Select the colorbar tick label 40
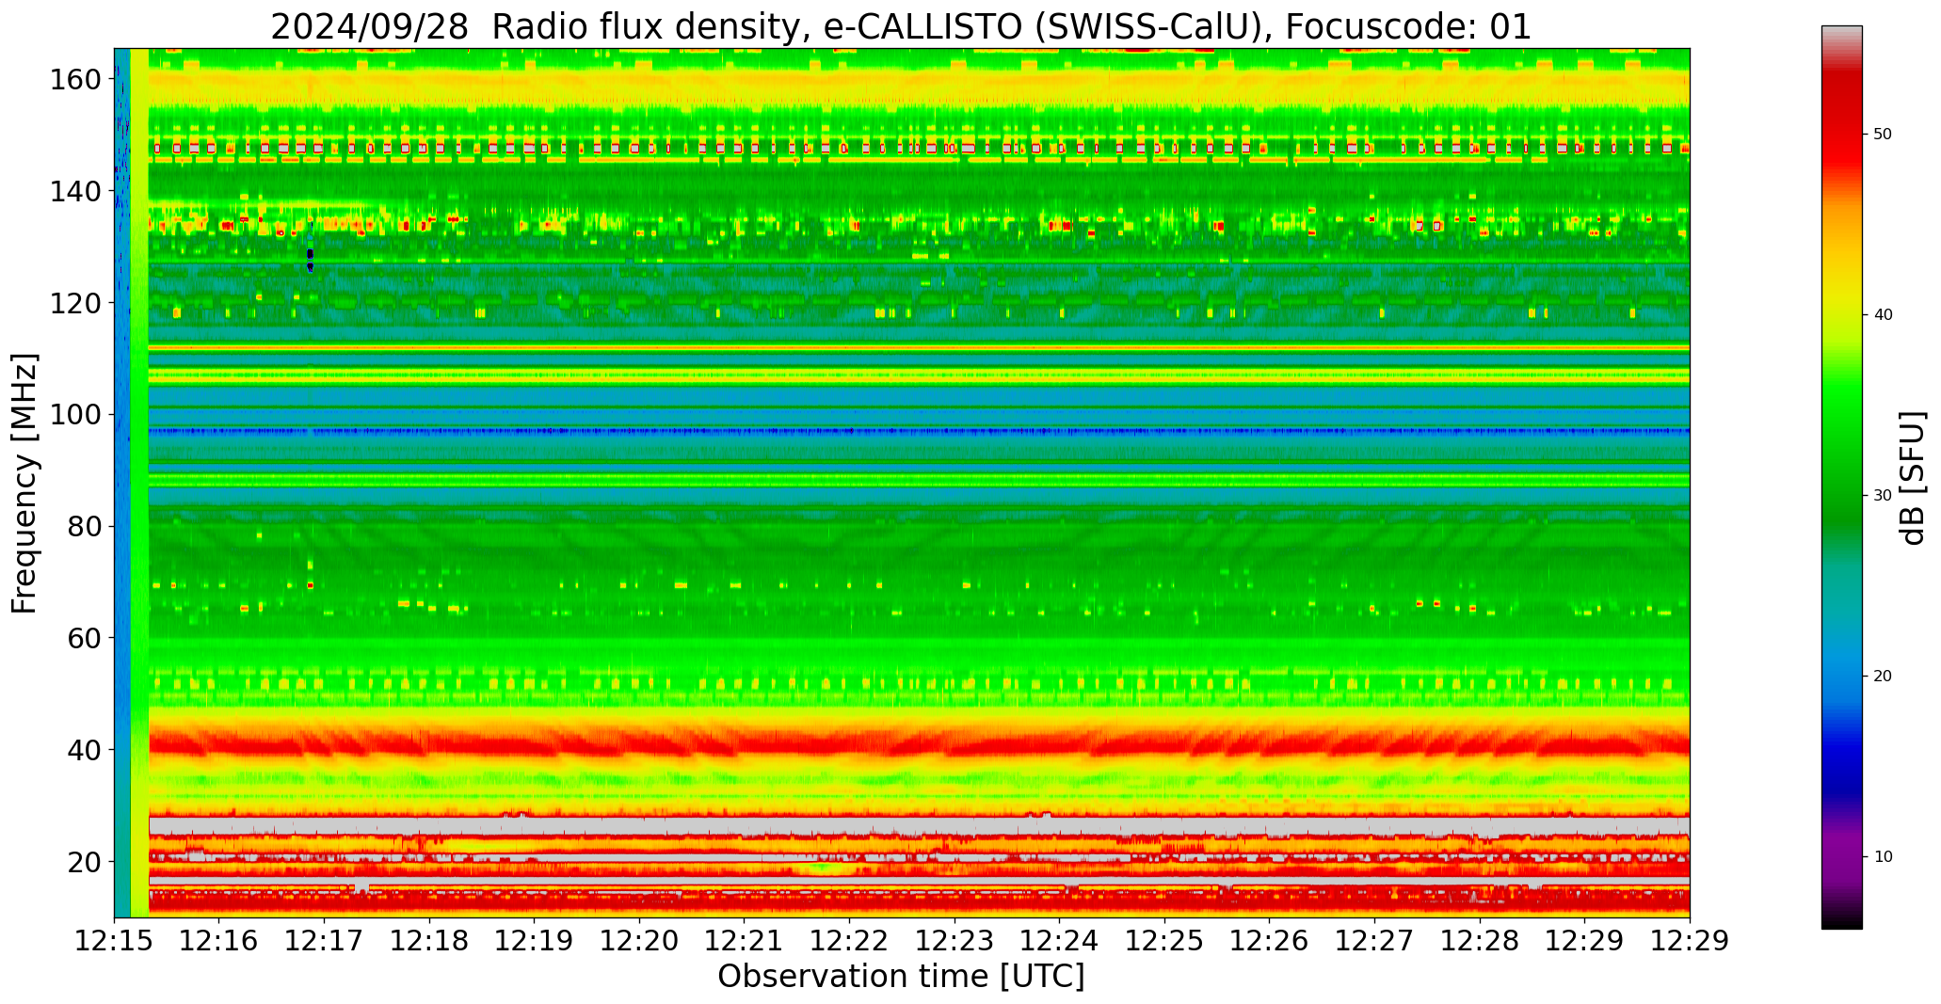Screen dimensions: 1941x1004 [x=1883, y=315]
